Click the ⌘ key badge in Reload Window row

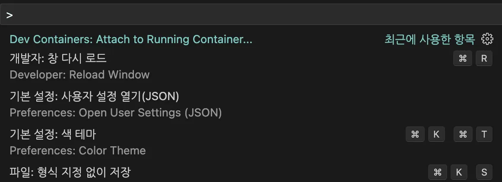463,59
